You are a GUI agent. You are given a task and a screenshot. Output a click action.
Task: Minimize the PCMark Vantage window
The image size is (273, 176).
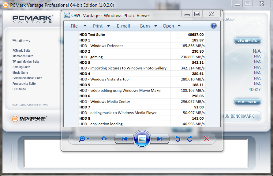pyautogui.click(x=237, y=3)
